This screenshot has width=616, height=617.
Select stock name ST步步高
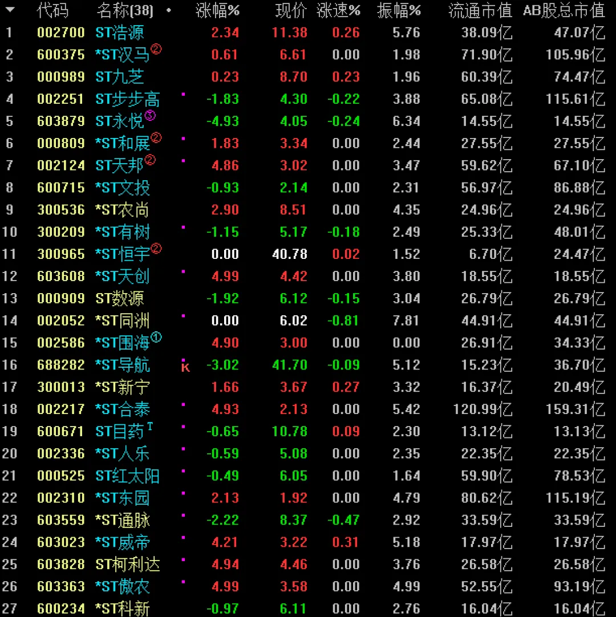click(x=128, y=99)
